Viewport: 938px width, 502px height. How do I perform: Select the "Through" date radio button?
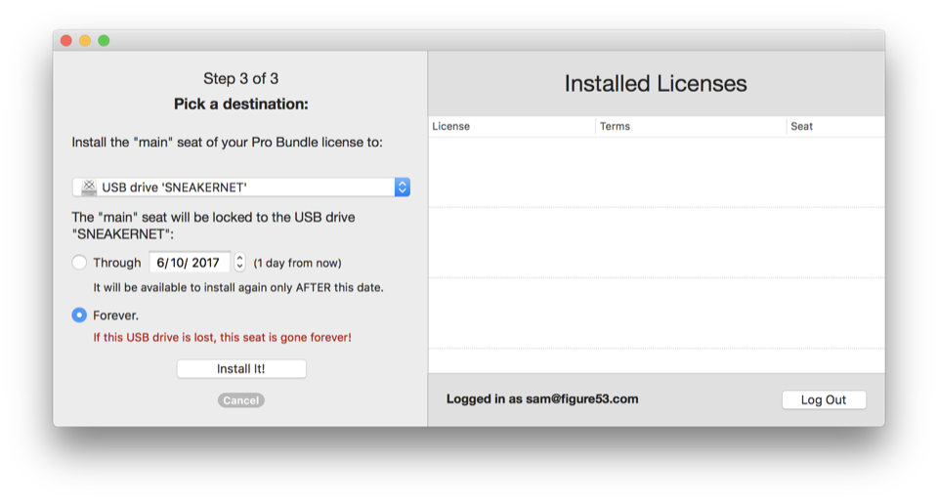tap(79, 263)
